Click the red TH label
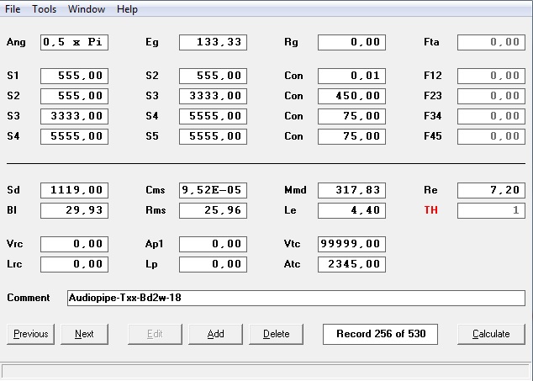 tap(430, 210)
